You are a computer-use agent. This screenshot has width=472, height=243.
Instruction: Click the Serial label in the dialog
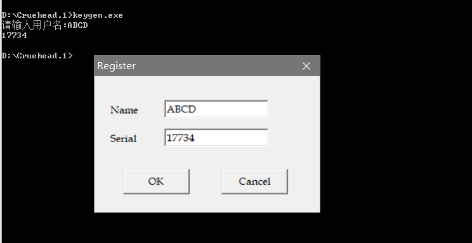[124, 138]
